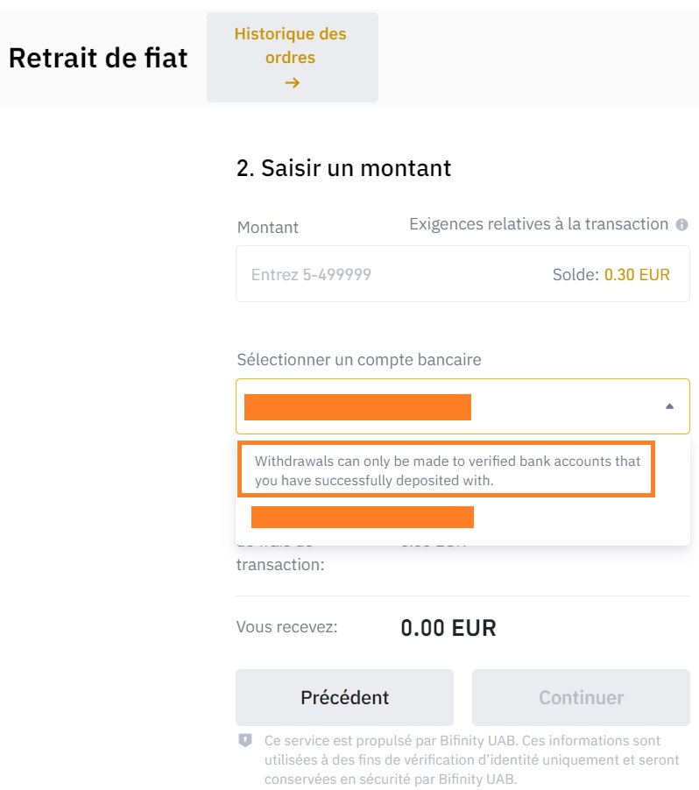
Task: Click the verified bank accounts warning box
Action: 447,470
